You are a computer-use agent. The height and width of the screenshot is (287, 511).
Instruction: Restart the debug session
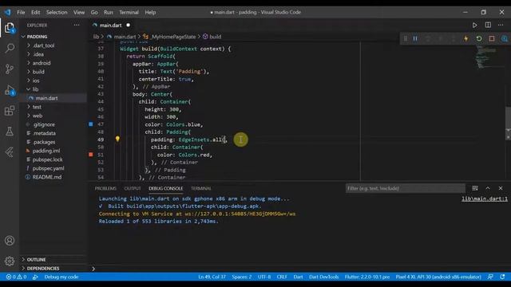click(479, 39)
